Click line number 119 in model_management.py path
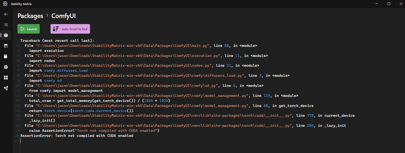405x153 pixels. 267,96
